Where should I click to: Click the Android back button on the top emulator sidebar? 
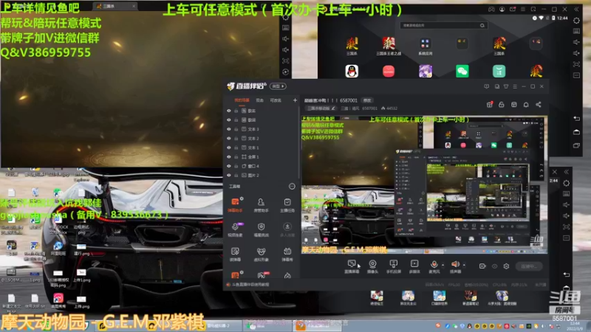click(x=577, y=118)
